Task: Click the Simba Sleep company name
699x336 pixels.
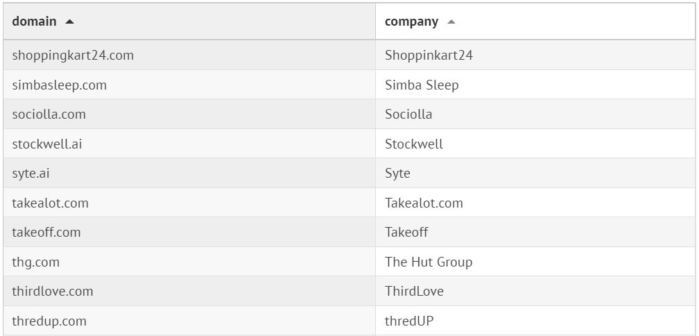Action: (422, 85)
